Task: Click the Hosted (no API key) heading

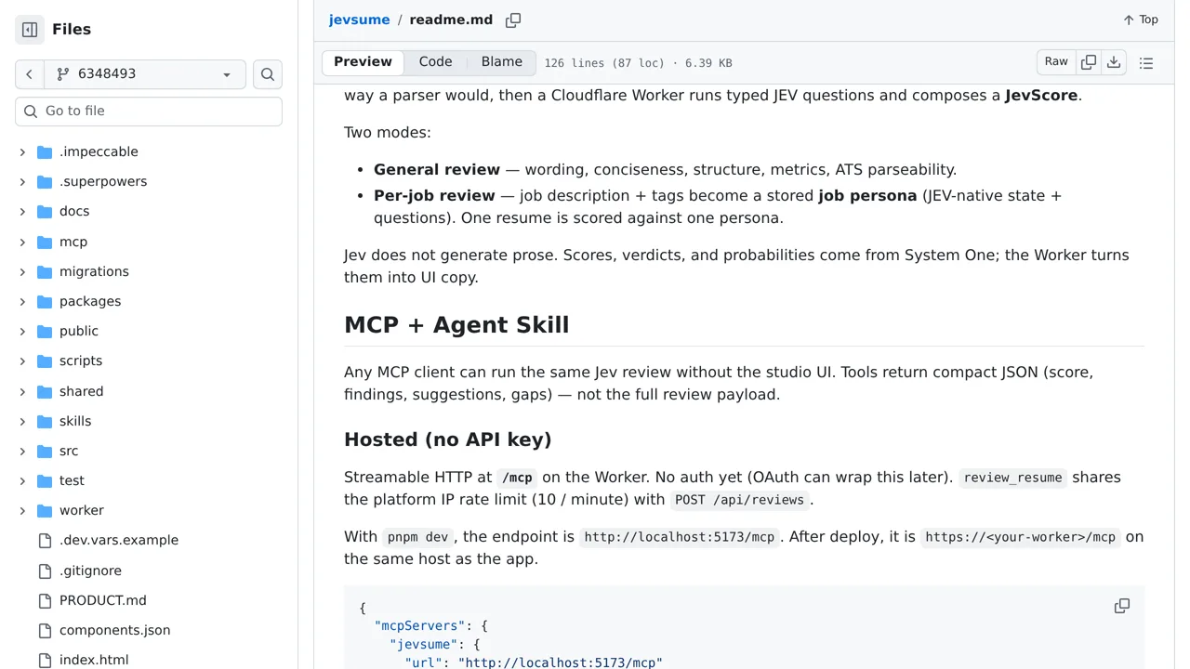Action: click(448, 439)
